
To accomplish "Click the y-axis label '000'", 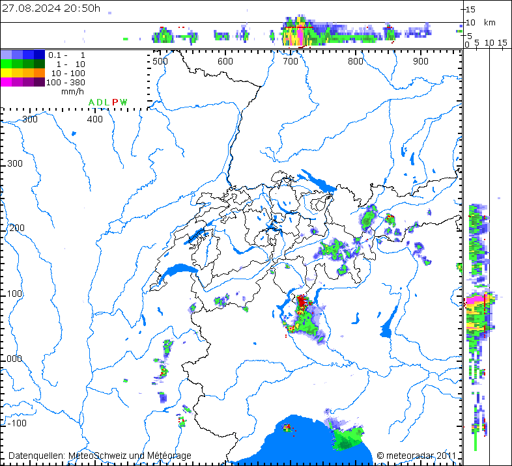I will (14, 359).
